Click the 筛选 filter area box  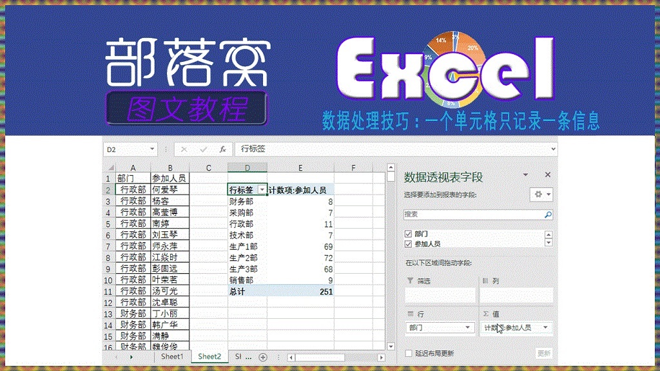[x=440, y=295]
